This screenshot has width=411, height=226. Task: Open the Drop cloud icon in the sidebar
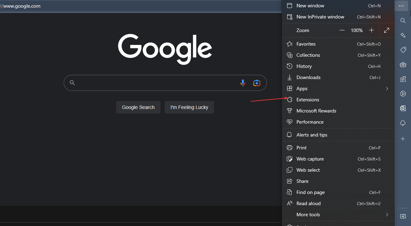(403, 123)
